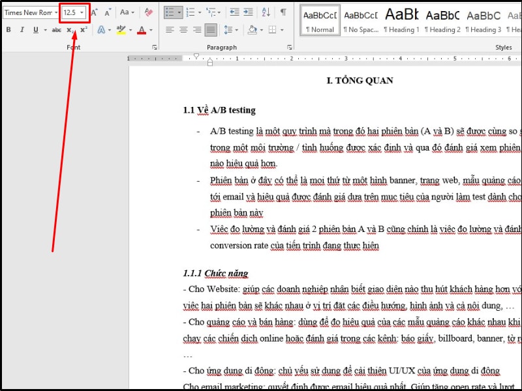Toggle Underline formatting
Screen dimensions: 522x391
[36, 30]
